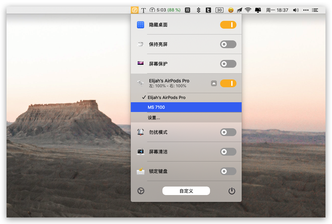Image resolution: width=332 pixels, height=224 pixels.
Task: Click the 周一 18:37 clock
Action: (x=277, y=10)
